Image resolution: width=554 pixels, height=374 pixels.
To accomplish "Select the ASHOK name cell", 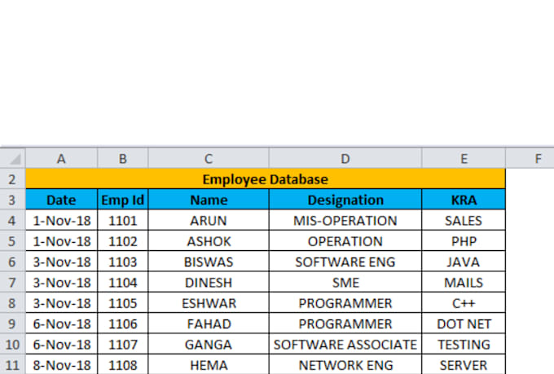I will (209, 240).
